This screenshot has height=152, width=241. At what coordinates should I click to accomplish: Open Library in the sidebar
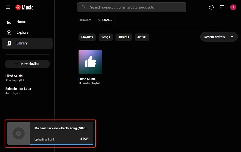[27, 43]
